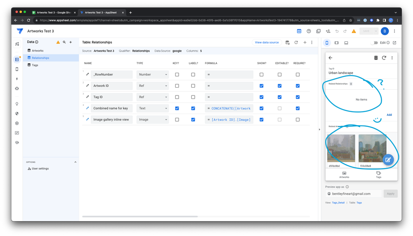Add new data with plus icon
The width and height of the screenshot is (413, 236).
tap(71, 42)
